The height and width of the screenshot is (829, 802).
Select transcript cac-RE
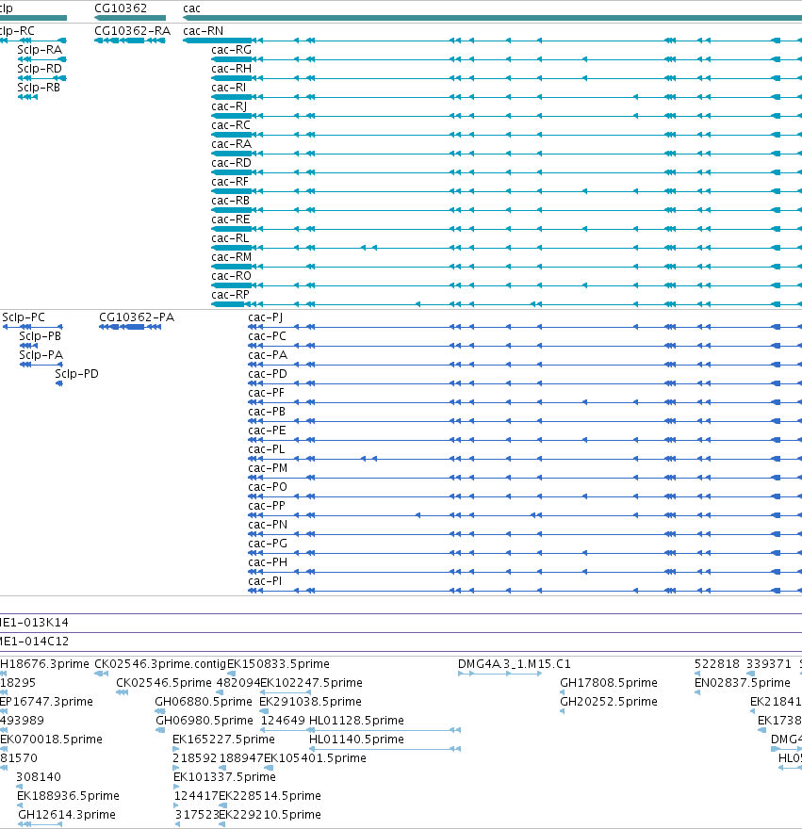click(x=231, y=219)
